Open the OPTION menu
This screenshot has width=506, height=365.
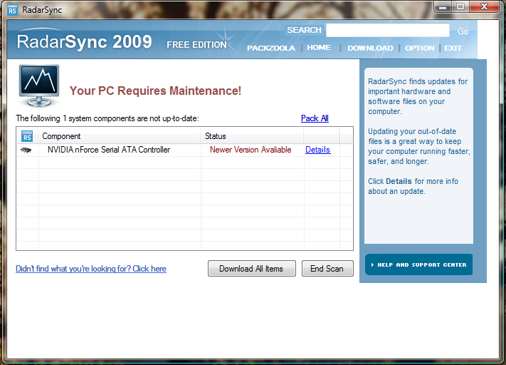[x=419, y=48]
